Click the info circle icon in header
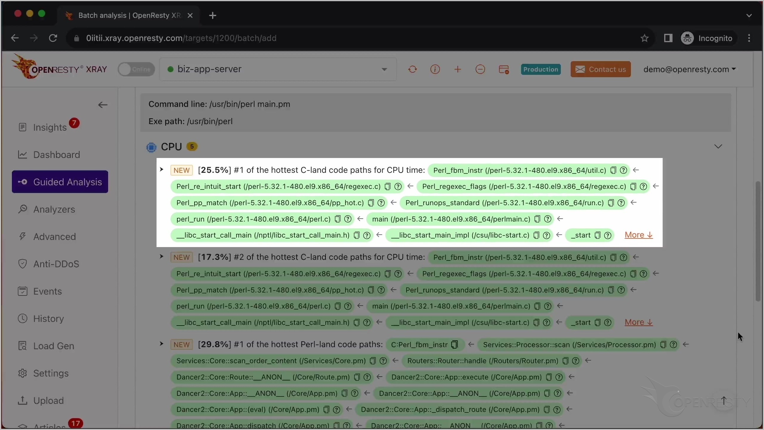Screen dimensions: 764x430 (x=435, y=69)
